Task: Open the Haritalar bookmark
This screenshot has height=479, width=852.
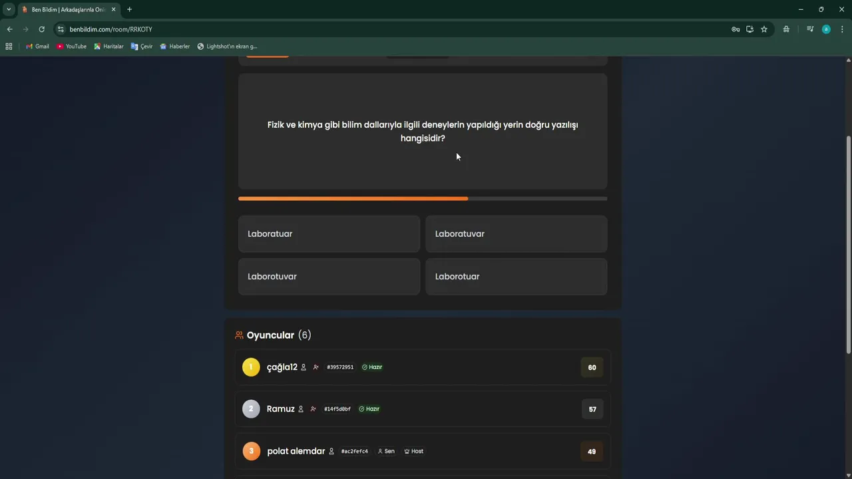Action: click(x=108, y=47)
